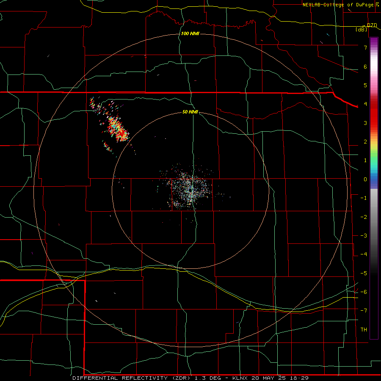Click the 4 tick label on dB scale
The height and width of the screenshot is (381, 381).
click(365, 104)
